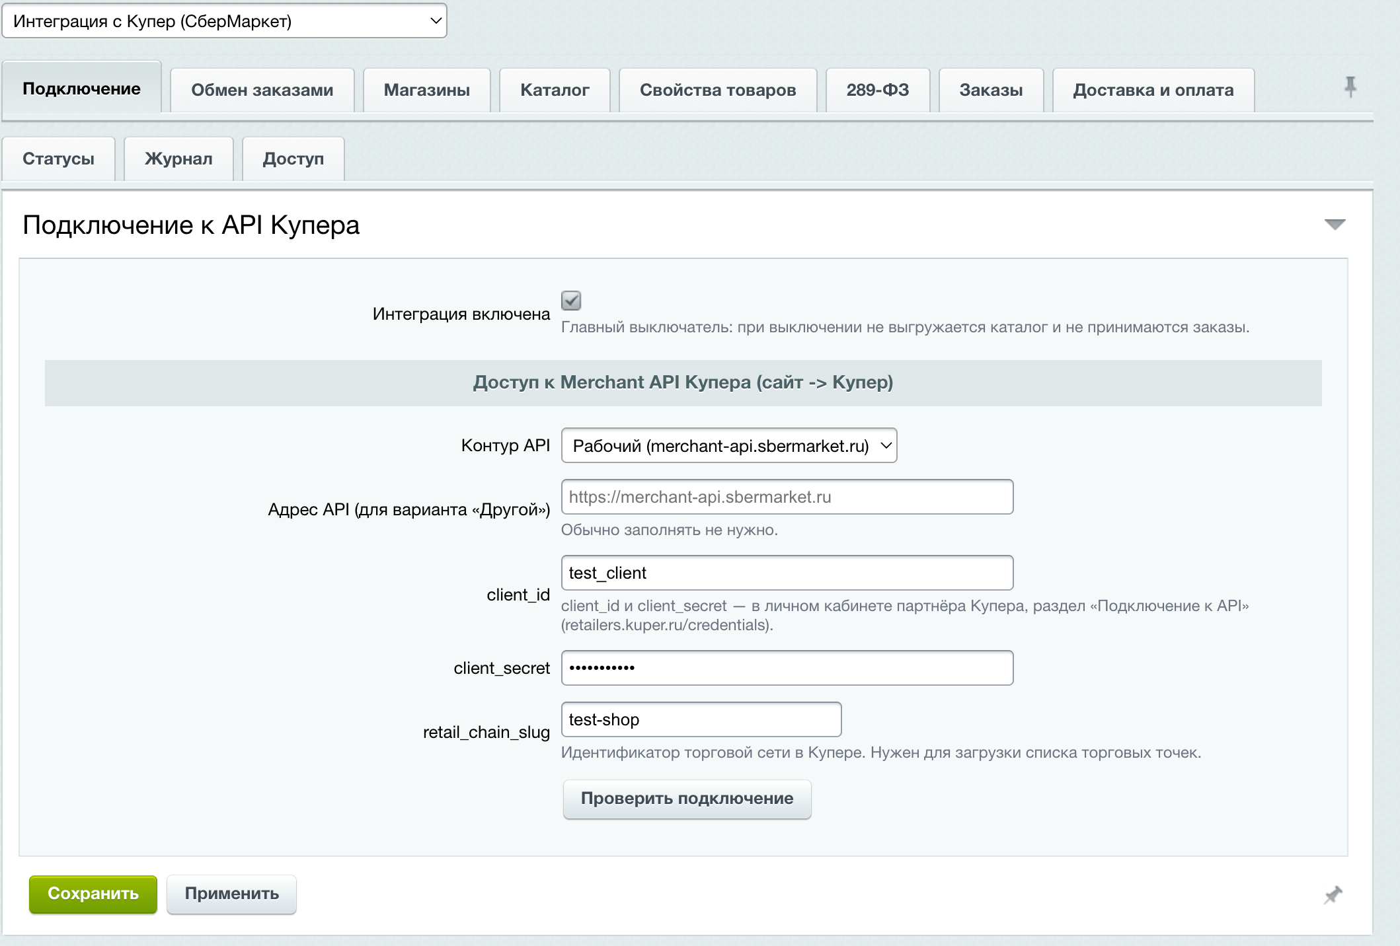1400x946 pixels.
Task: Go to the Каталог tab
Action: pyautogui.click(x=555, y=90)
